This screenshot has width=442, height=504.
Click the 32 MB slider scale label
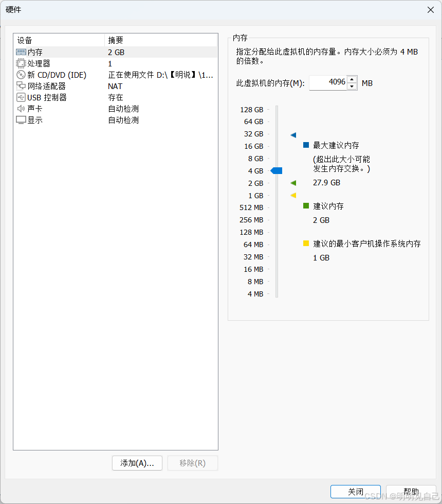tap(253, 257)
